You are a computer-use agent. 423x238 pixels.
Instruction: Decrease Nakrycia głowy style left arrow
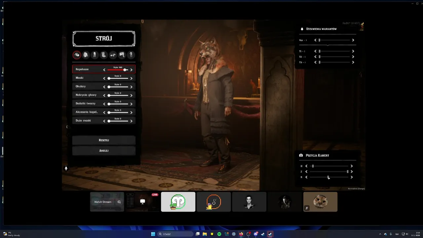click(104, 96)
